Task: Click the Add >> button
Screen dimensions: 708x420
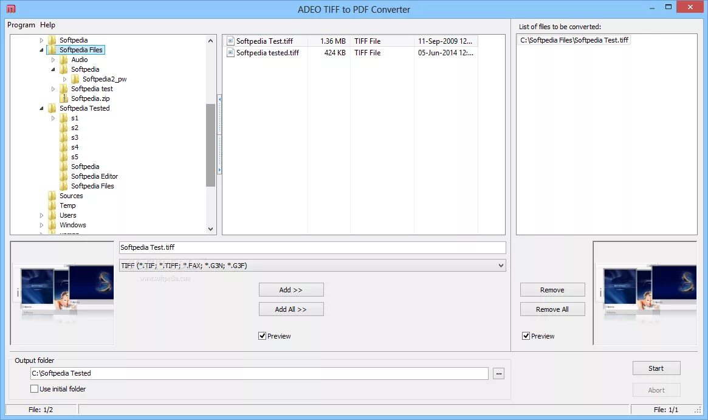Action: pyautogui.click(x=291, y=290)
